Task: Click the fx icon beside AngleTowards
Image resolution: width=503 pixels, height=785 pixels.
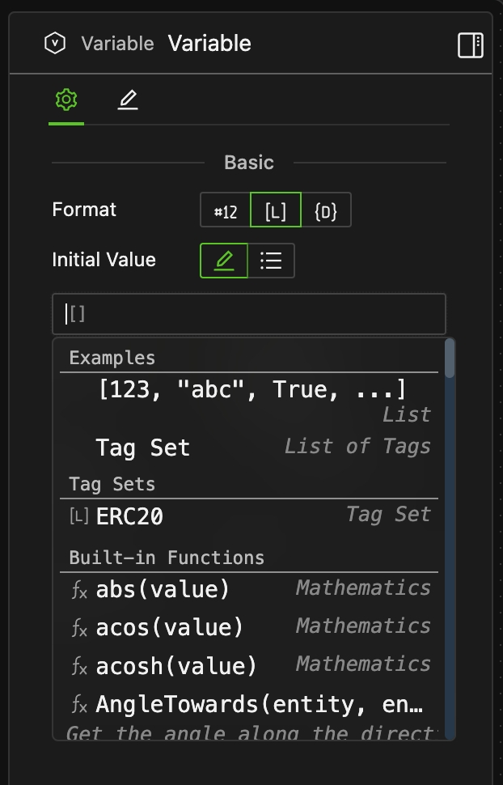Action: (78, 703)
